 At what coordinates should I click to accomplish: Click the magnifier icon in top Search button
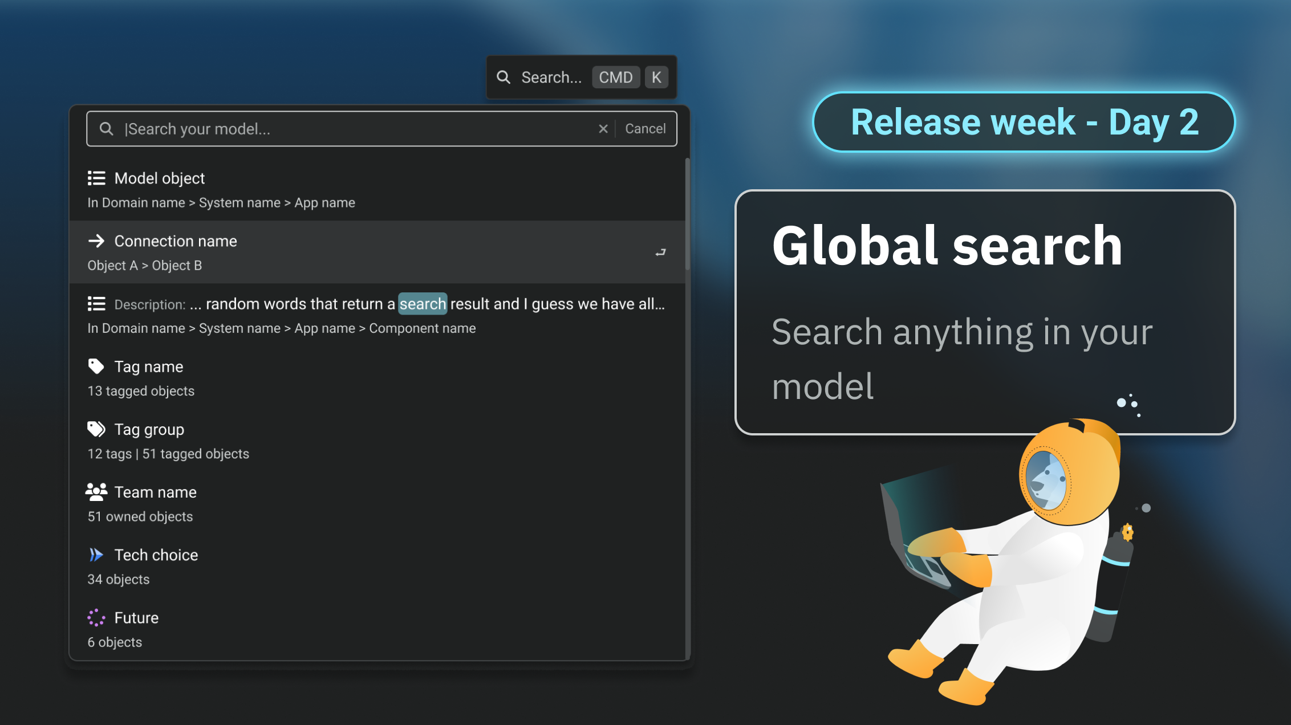(504, 77)
